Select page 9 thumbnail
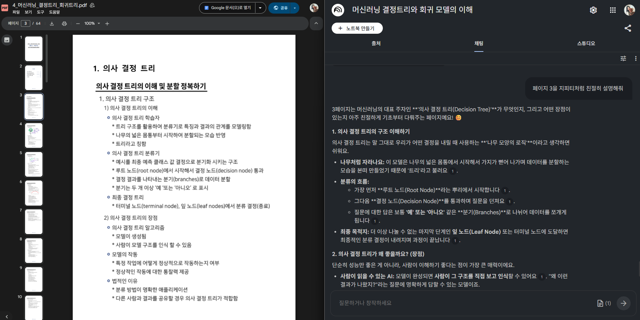 [34, 280]
